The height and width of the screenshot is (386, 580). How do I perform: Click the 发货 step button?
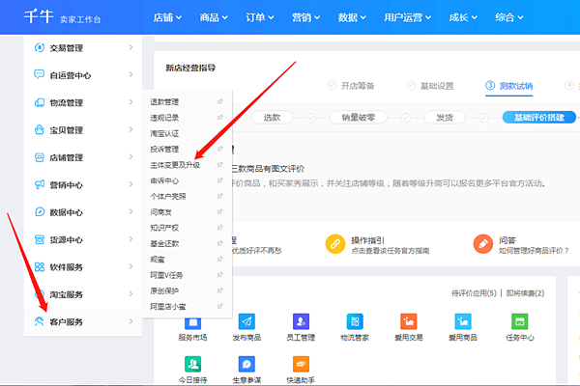pos(445,118)
